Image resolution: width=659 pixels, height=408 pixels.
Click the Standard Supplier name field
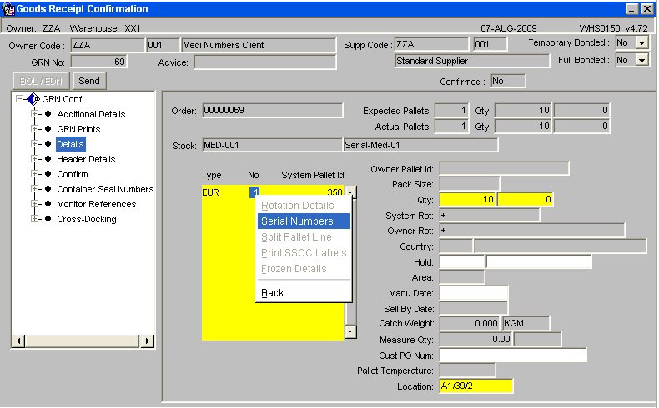point(472,61)
